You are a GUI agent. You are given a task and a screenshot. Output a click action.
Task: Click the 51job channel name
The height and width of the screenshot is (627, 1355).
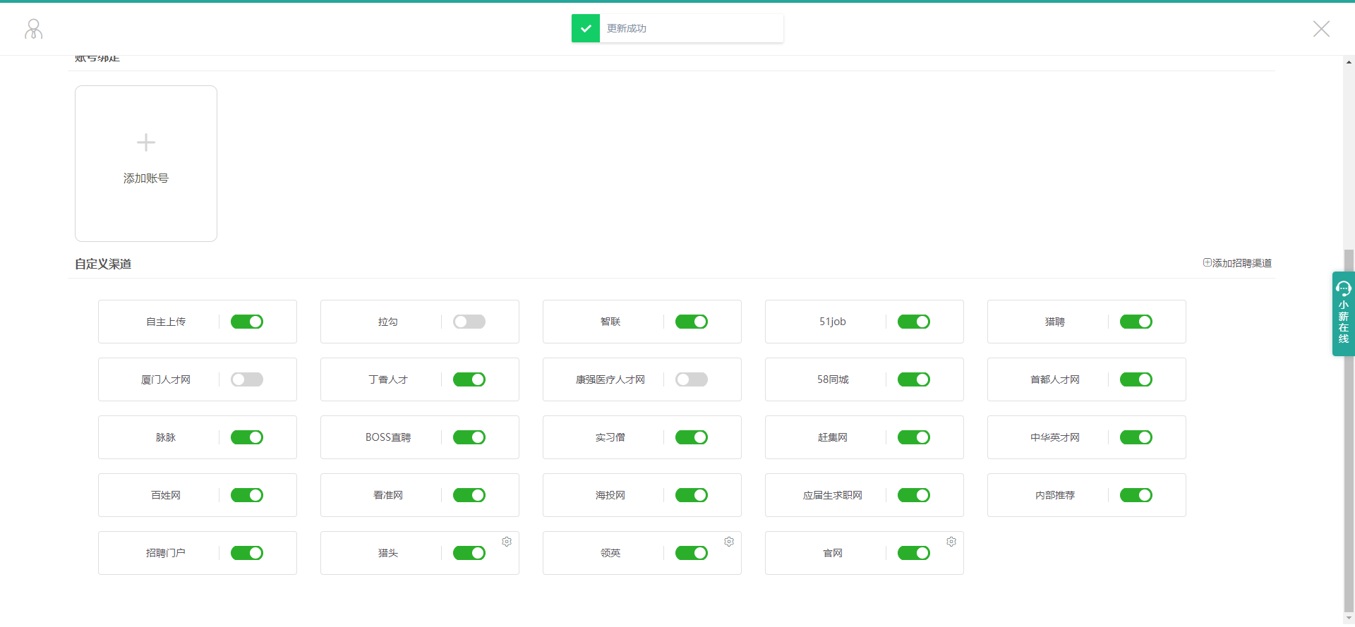tap(833, 322)
